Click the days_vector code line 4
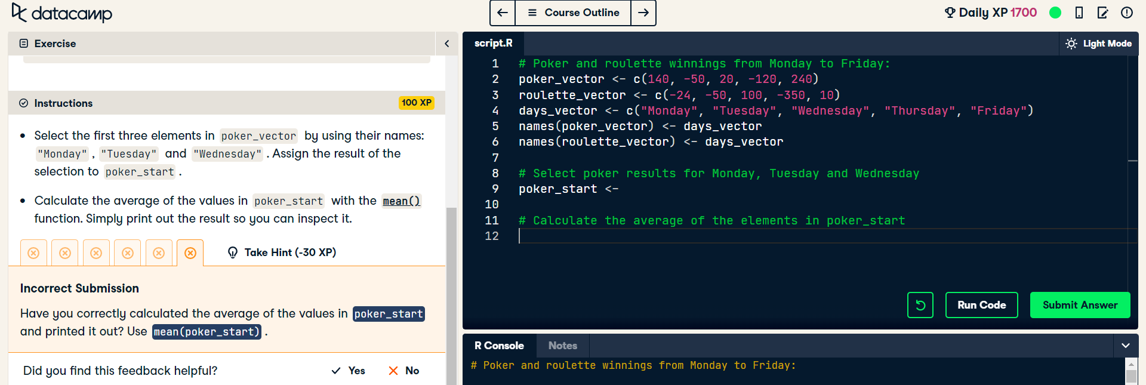Image resolution: width=1146 pixels, height=385 pixels. click(x=776, y=110)
